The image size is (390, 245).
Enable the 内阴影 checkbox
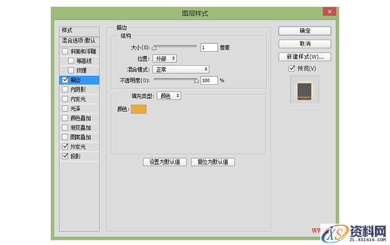pos(65,89)
